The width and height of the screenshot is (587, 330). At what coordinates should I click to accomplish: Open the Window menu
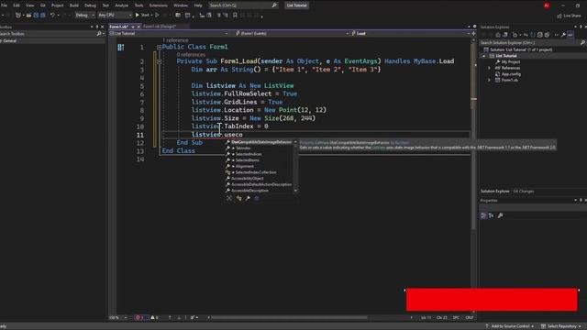pos(181,5)
